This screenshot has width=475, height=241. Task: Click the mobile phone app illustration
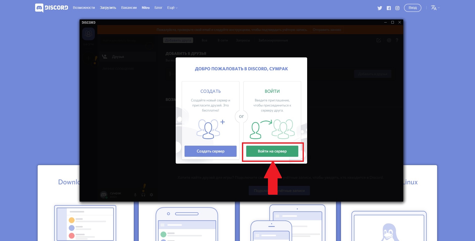point(187,224)
